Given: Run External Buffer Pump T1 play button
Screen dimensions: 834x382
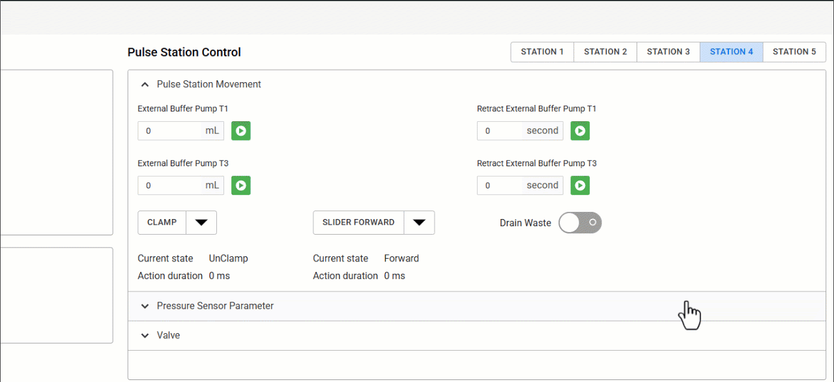Looking at the screenshot, I should click(x=241, y=131).
